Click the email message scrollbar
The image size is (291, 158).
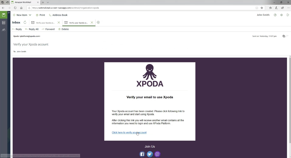(x=290, y=100)
